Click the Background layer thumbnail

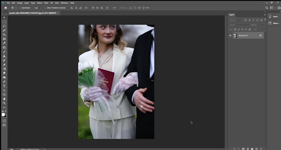click(x=235, y=36)
